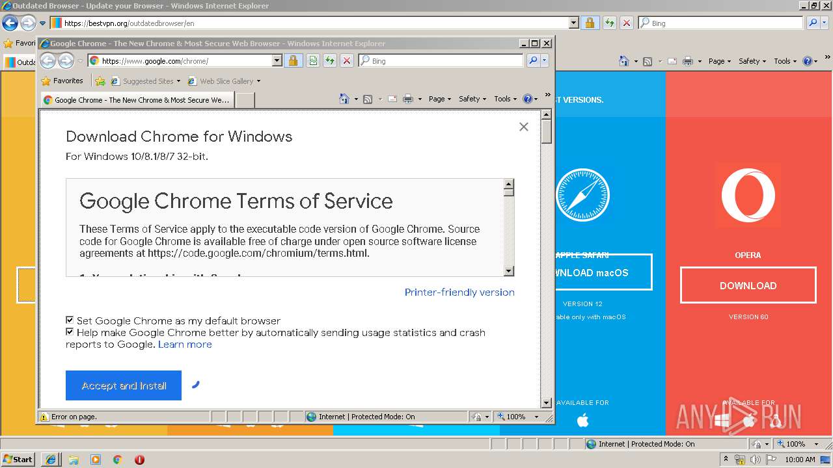
Task: Toggle Set Google Chrome as my default browser
Action: click(70, 320)
